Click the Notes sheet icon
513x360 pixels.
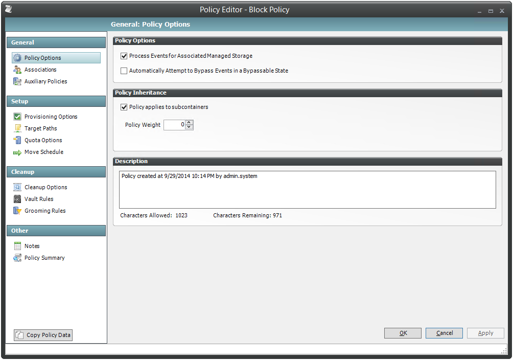17,246
